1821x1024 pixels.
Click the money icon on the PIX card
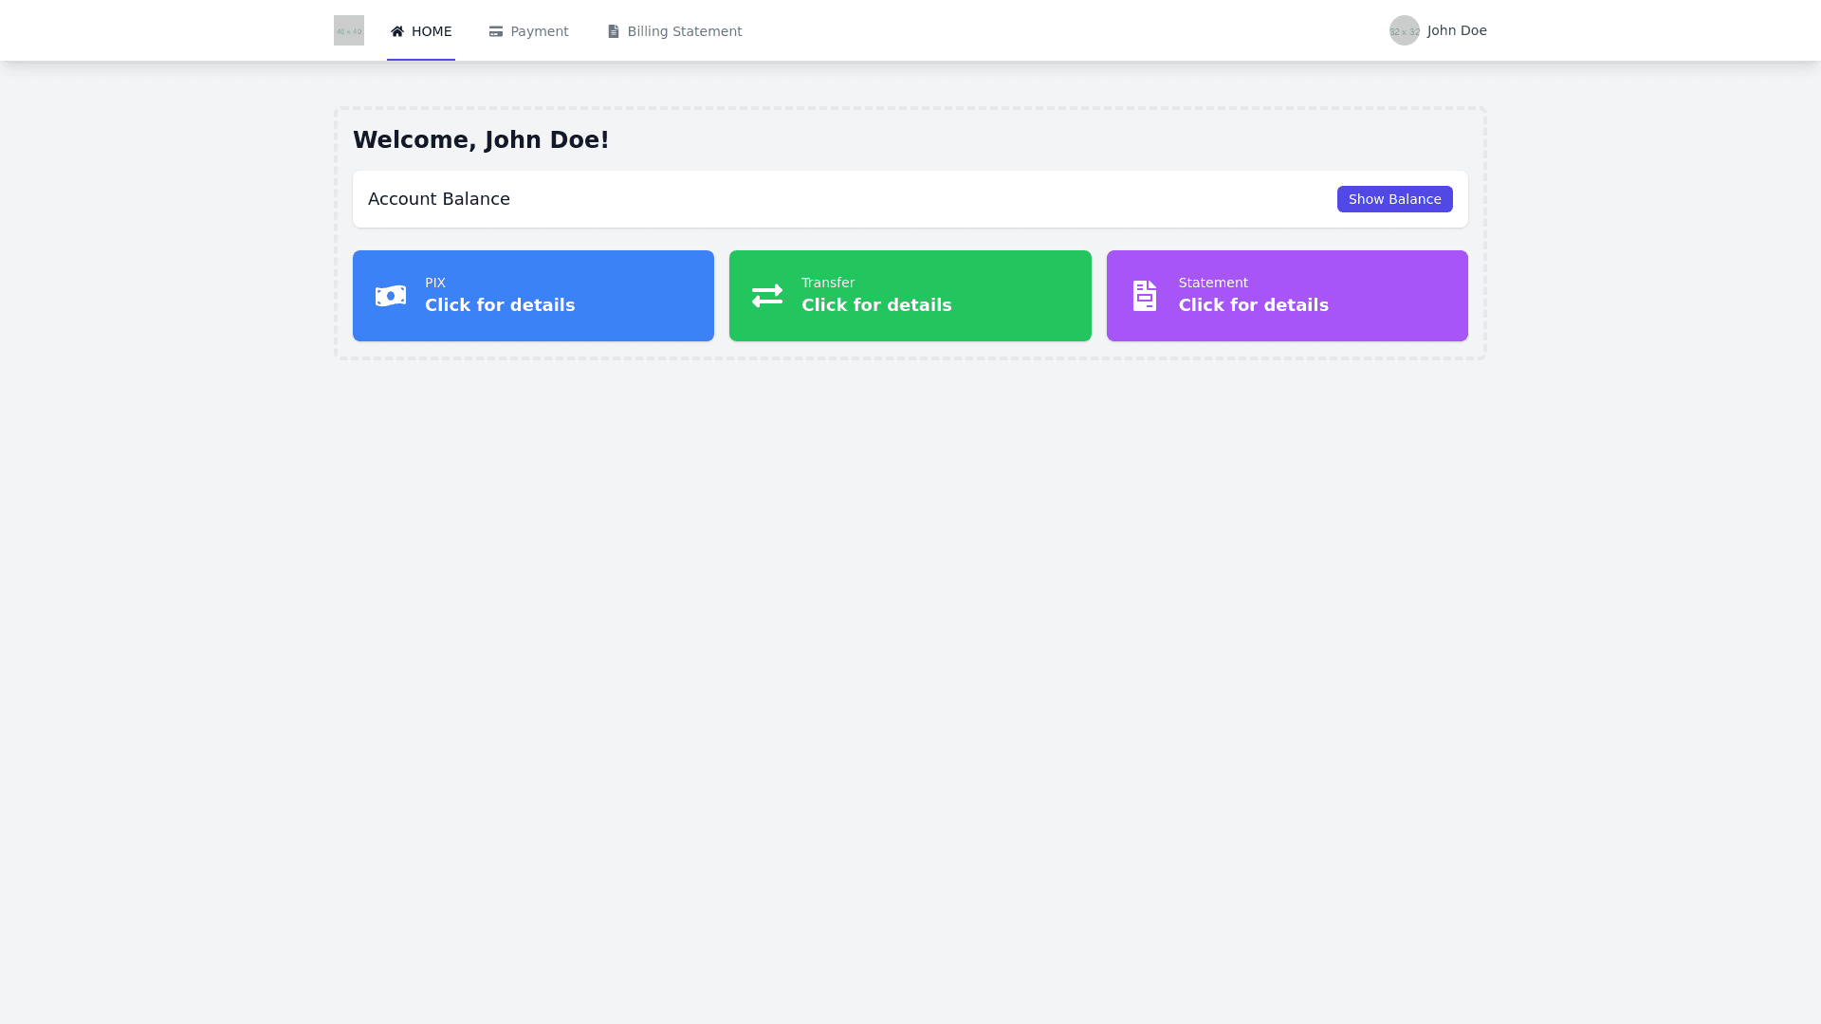(x=390, y=295)
